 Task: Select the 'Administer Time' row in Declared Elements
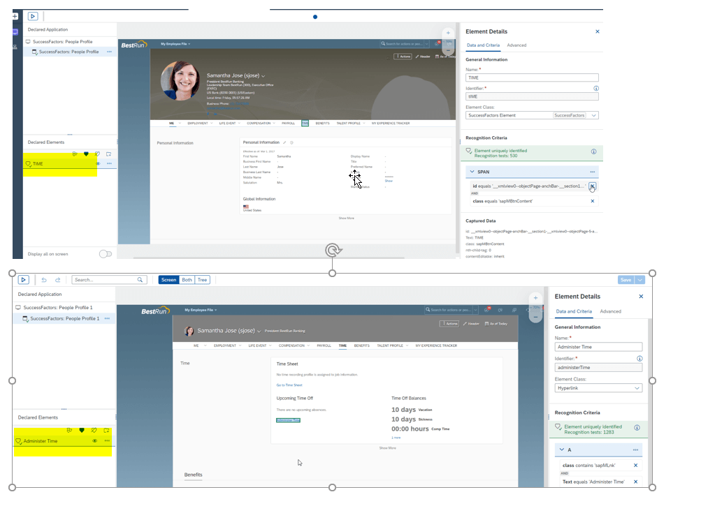[x=64, y=441]
